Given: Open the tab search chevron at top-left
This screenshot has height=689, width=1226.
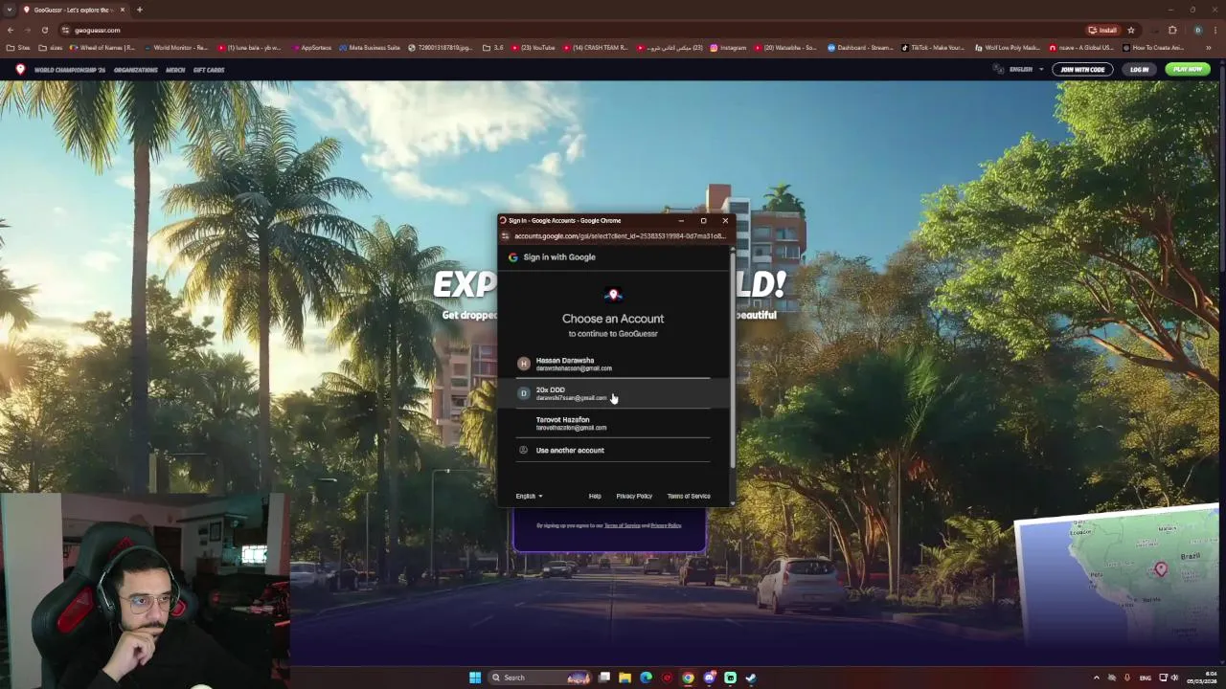Looking at the screenshot, I should tap(9, 10).
